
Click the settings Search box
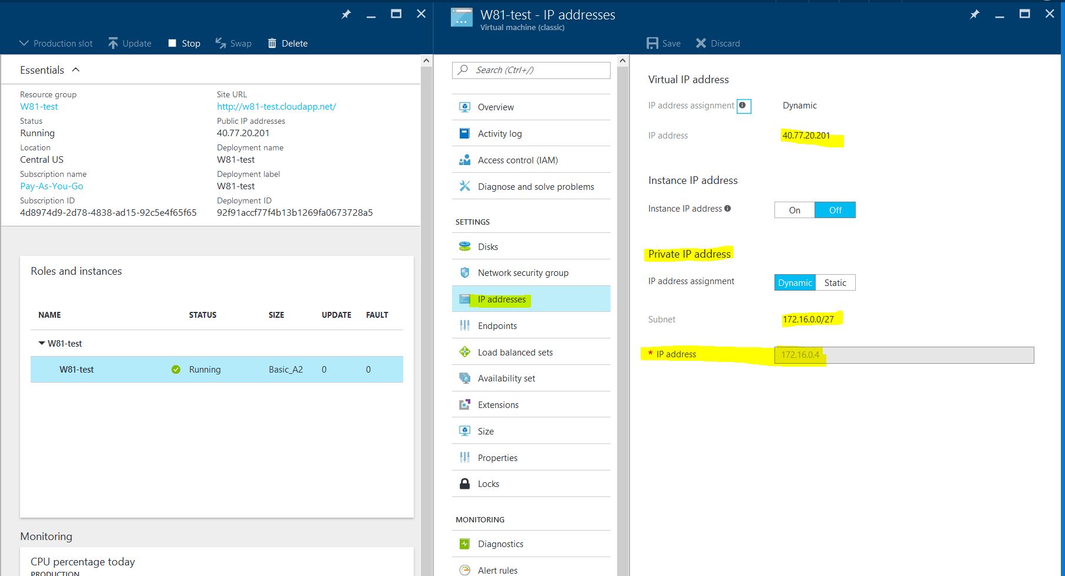coord(531,70)
